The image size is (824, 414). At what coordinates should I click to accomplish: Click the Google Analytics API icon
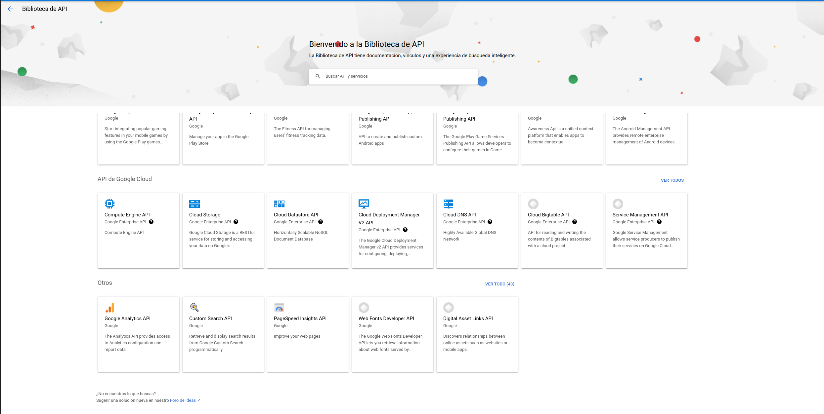tap(110, 308)
